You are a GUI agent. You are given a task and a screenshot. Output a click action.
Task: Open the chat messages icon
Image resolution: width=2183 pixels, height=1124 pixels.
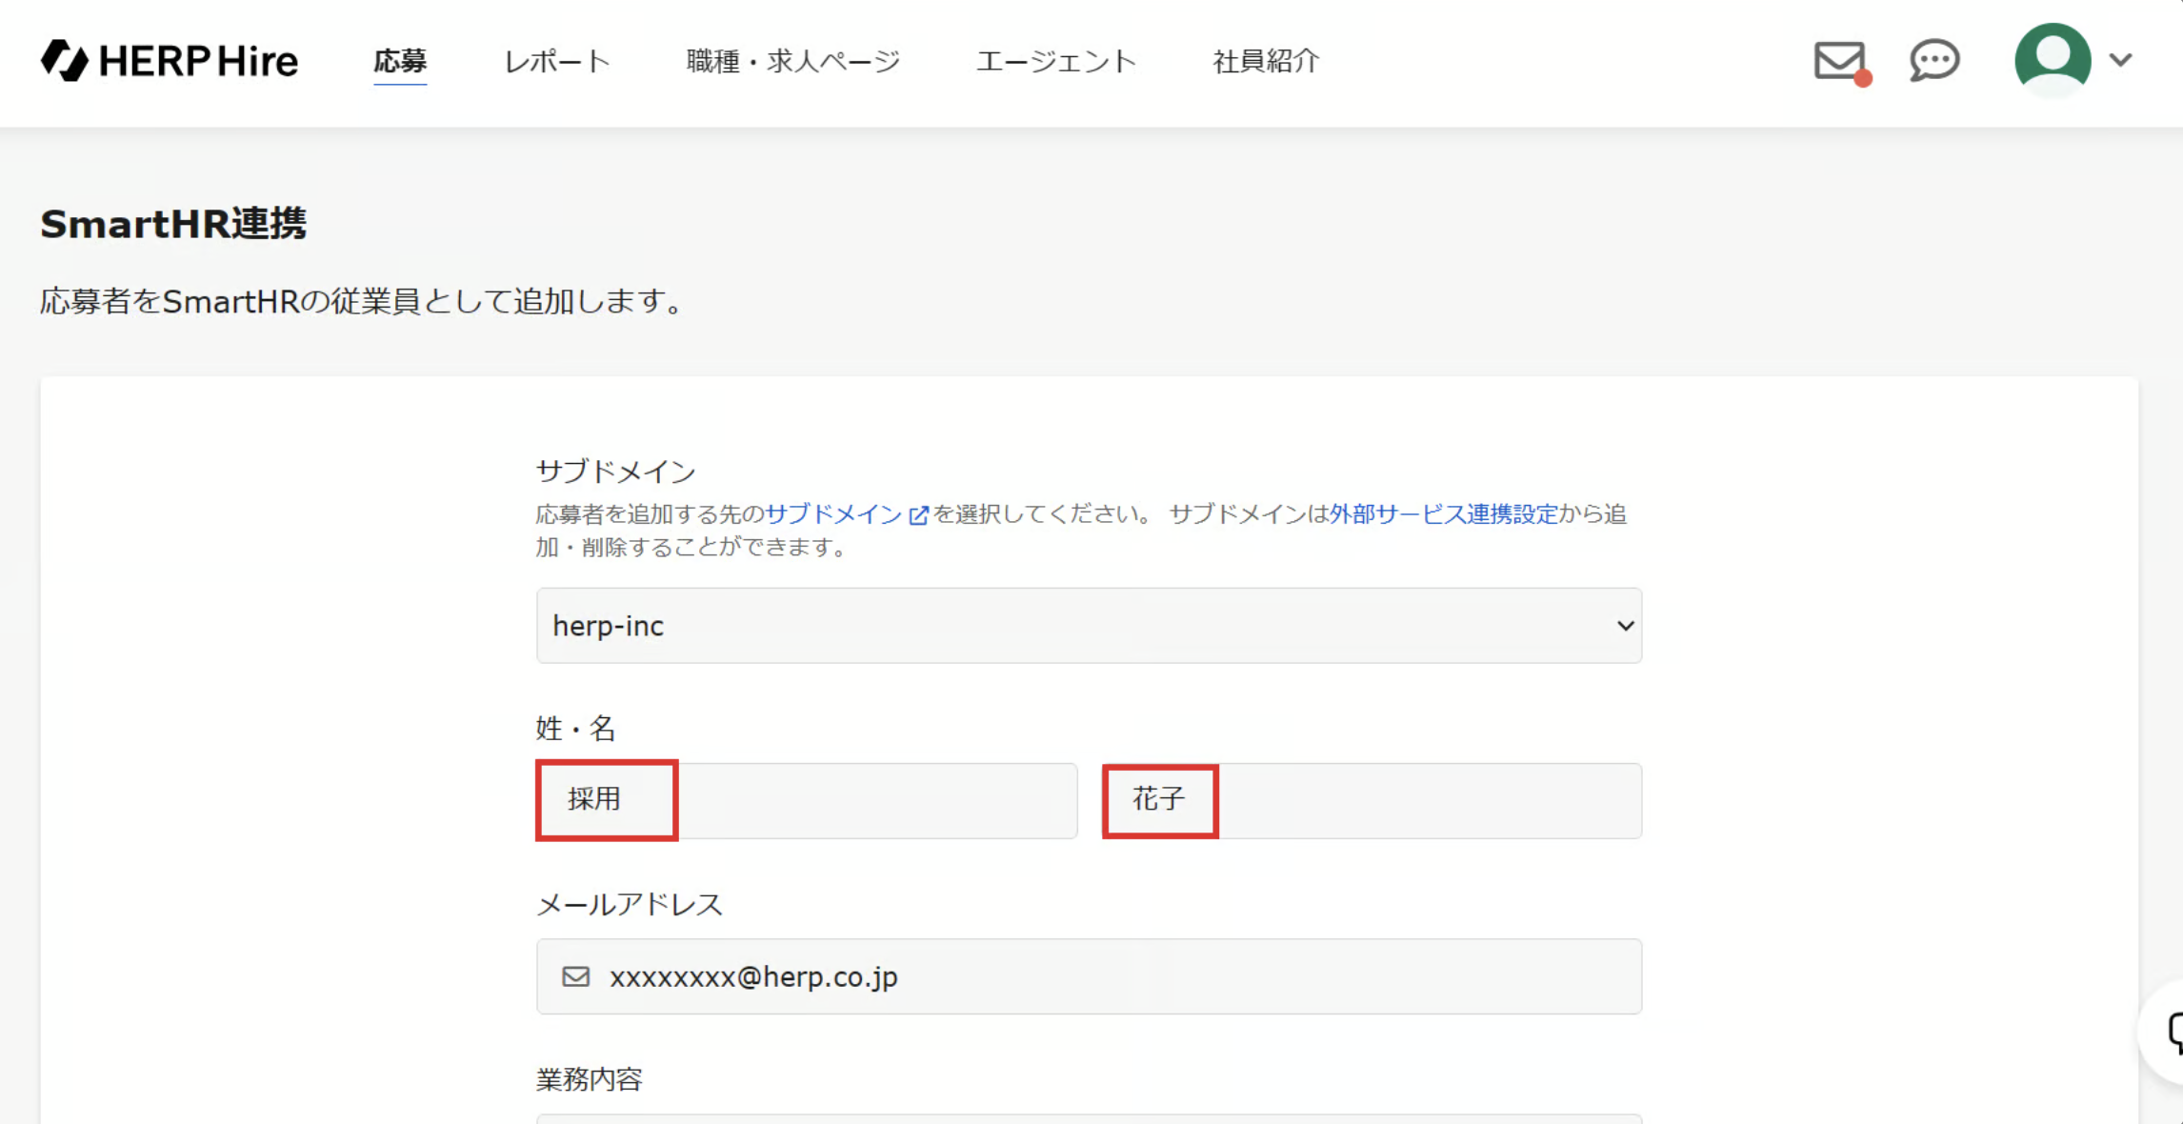point(1934,61)
